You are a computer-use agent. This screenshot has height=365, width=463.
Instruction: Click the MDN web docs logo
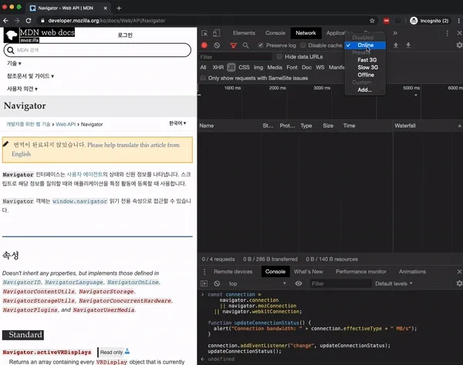point(39,35)
